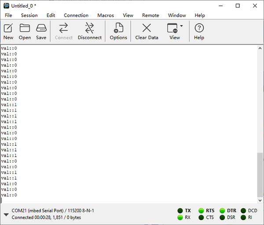Expand the status bar triangle menu

tap(6, 215)
